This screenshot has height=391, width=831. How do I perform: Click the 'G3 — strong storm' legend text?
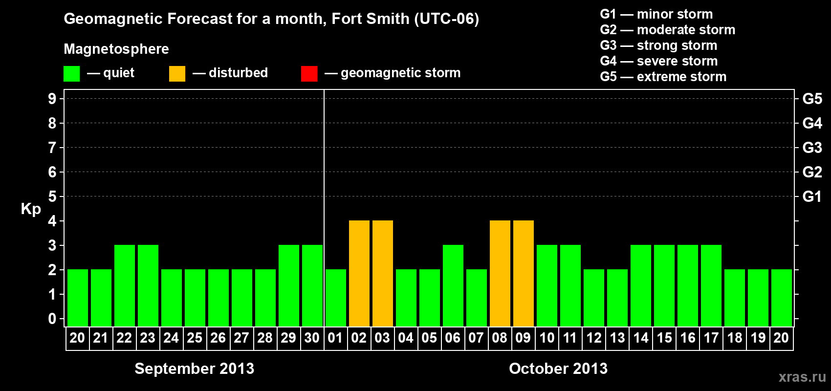tap(658, 45)
